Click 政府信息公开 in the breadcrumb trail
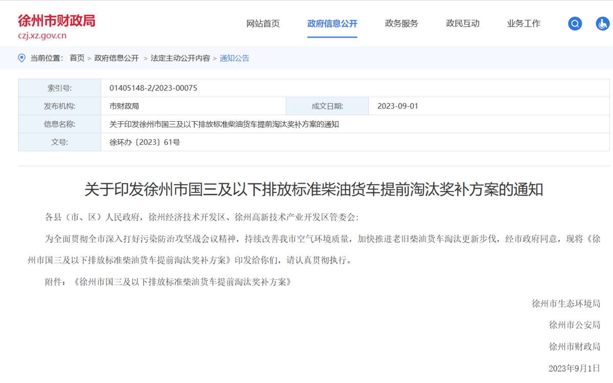613x383 pixels. pos(116,58)
